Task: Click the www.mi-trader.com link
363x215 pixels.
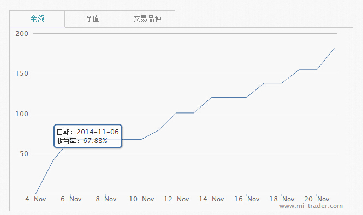Action: click(x=311, y=206)
